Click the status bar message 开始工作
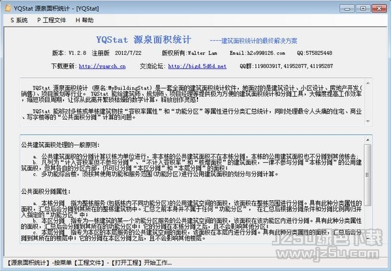The image size is (391, 271). [158, 262]
